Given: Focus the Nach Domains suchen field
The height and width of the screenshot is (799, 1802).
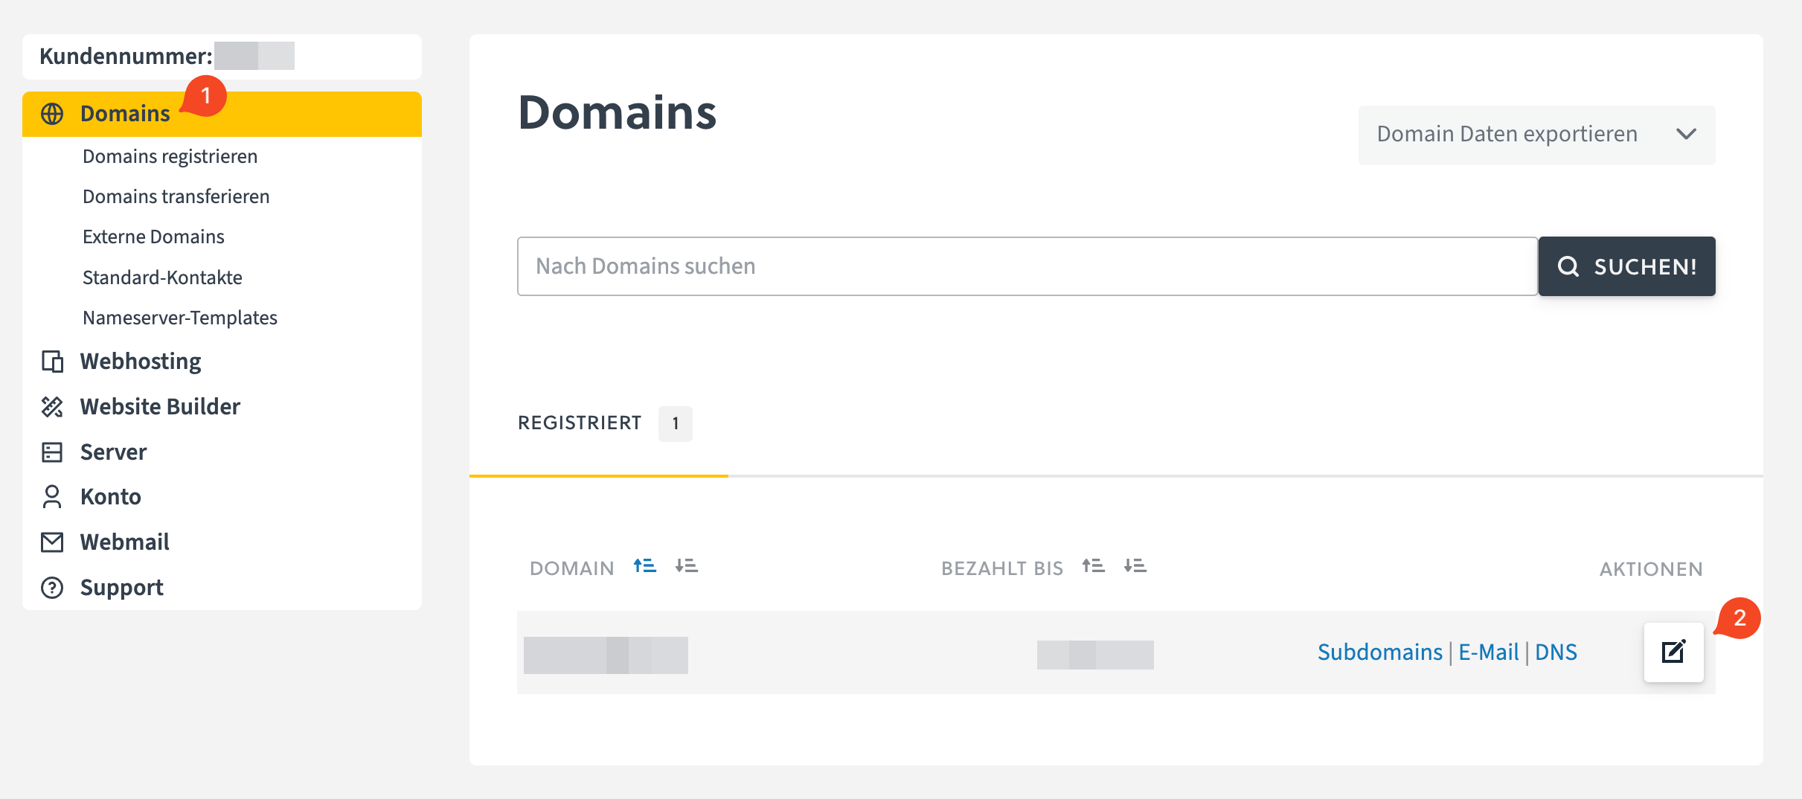Looking at the screenshot, I should pos(1027,266).
